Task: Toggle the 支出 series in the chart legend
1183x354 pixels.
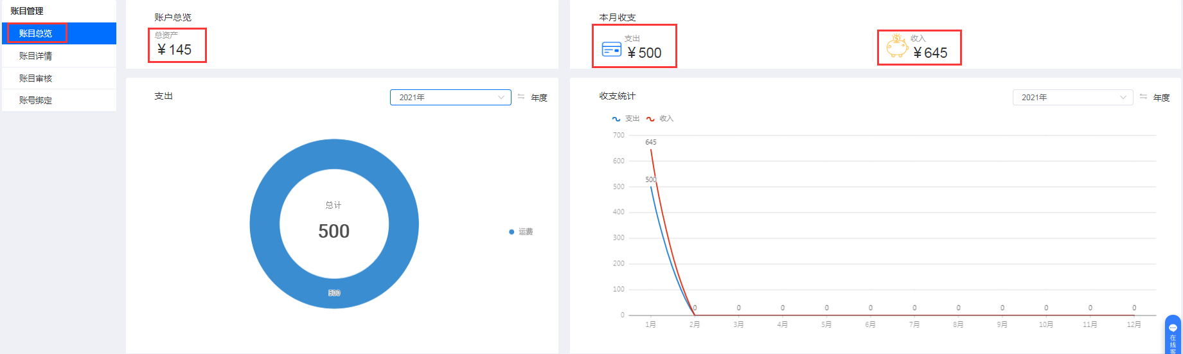Action: tap(626, 119)
